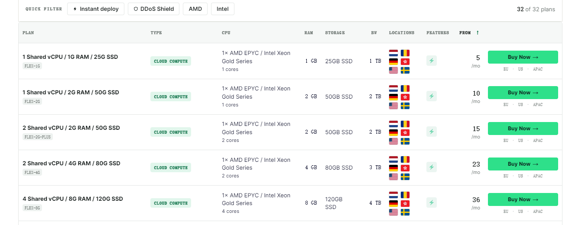
Task: Click the lightning icon in FLEX-8G row
Action: point(431,202)
